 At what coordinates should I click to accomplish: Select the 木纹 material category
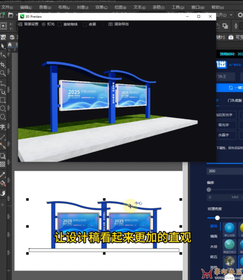tap(214, 247)
